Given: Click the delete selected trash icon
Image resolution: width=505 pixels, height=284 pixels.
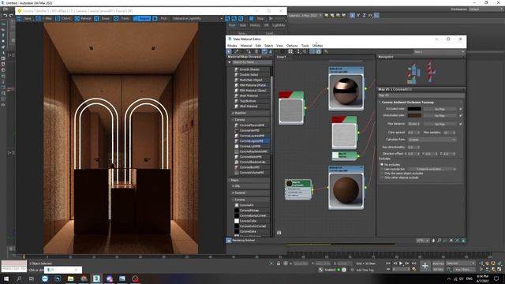Looking at the screenshot, I should (x=256, y=51).
